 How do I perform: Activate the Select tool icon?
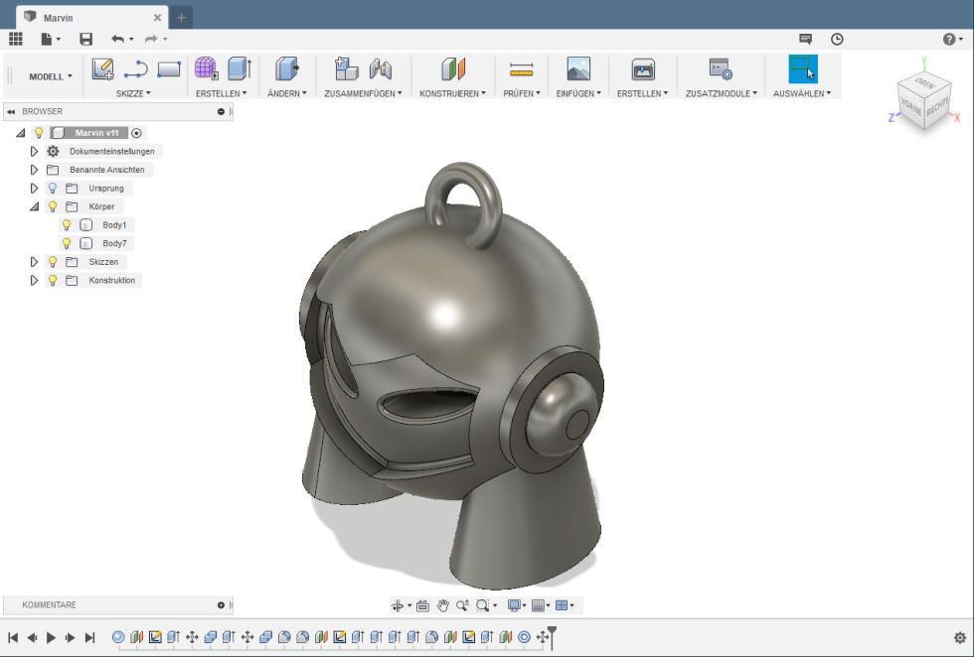click(x=803, y=68)
